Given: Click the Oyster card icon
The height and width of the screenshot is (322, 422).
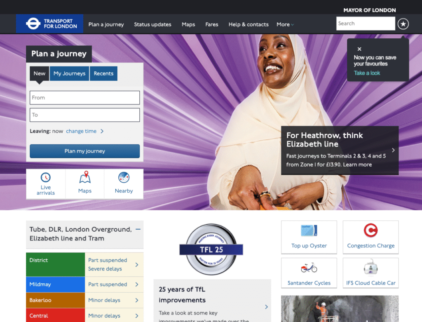Looking at the screenshot, I should pyautogui.click(x=309, y=230).
